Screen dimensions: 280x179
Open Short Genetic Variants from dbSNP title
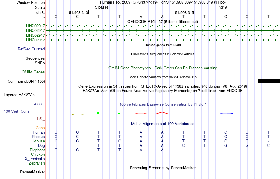click(163, 77)
